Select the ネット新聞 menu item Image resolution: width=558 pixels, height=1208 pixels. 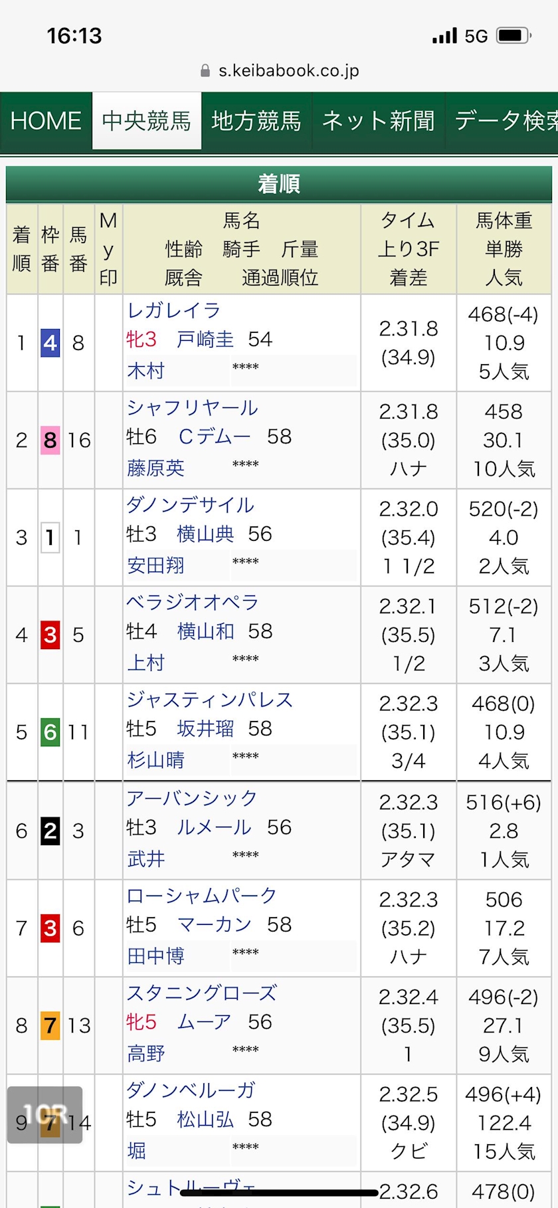click(x=378, y=121)
